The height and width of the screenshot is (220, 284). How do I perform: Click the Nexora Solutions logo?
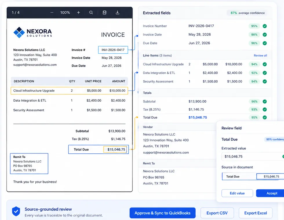pos(32,32)
